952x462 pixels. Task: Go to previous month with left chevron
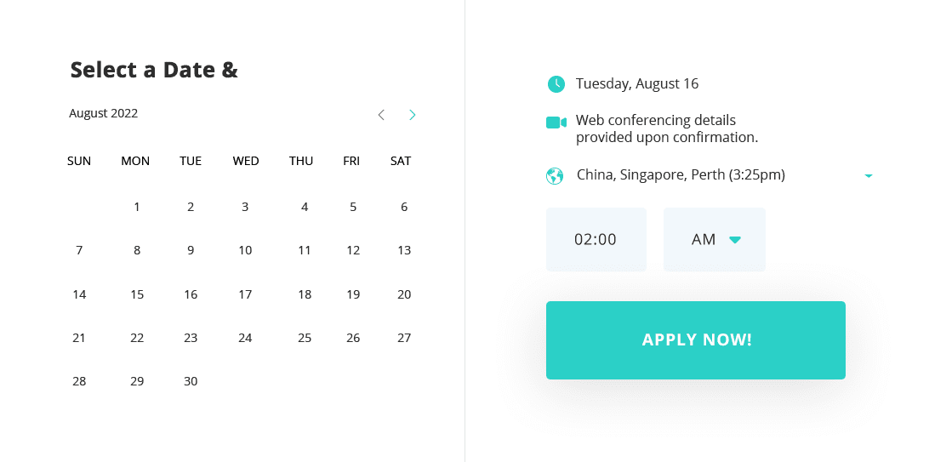click(381, 115)
